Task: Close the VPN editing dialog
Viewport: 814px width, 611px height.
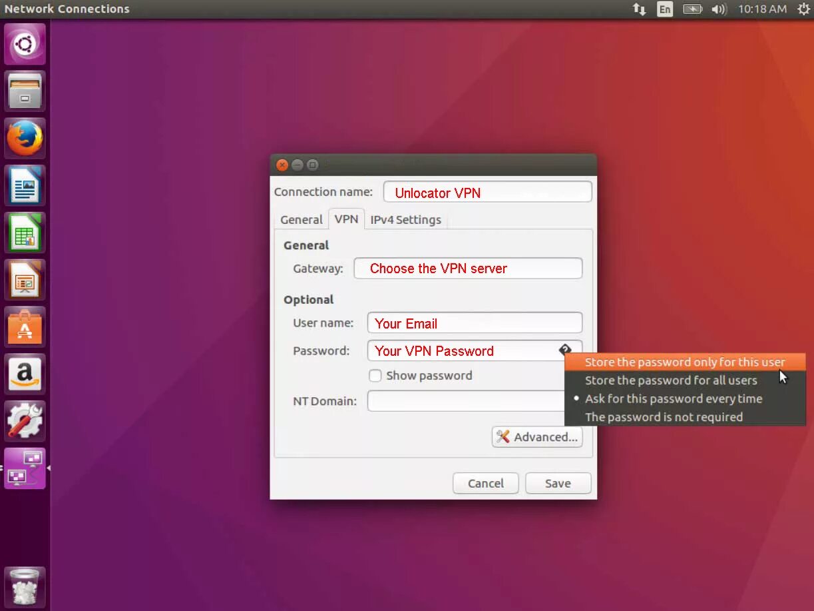Action: [x=282, y=165]
